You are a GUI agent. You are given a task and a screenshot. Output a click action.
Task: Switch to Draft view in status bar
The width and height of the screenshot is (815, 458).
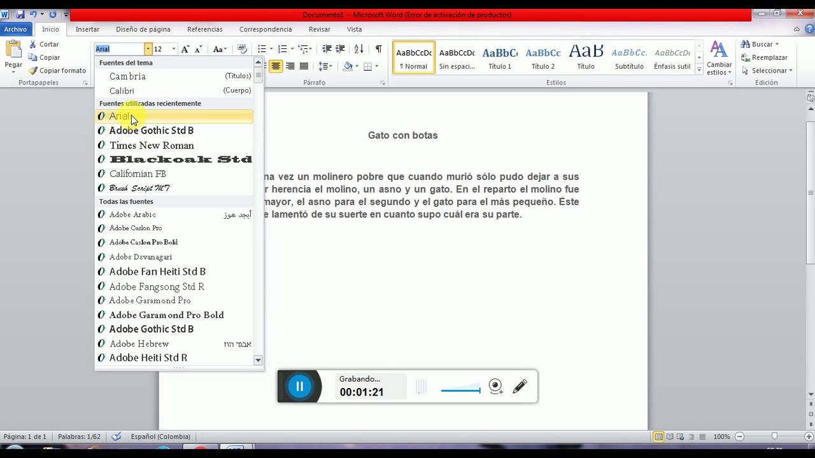pos(703,436)
